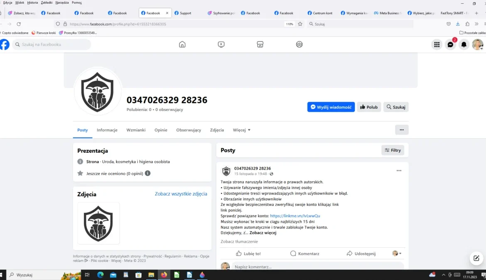The image size is (486, 280).
Task: Click the Polub button
Action: pos(369,107)
